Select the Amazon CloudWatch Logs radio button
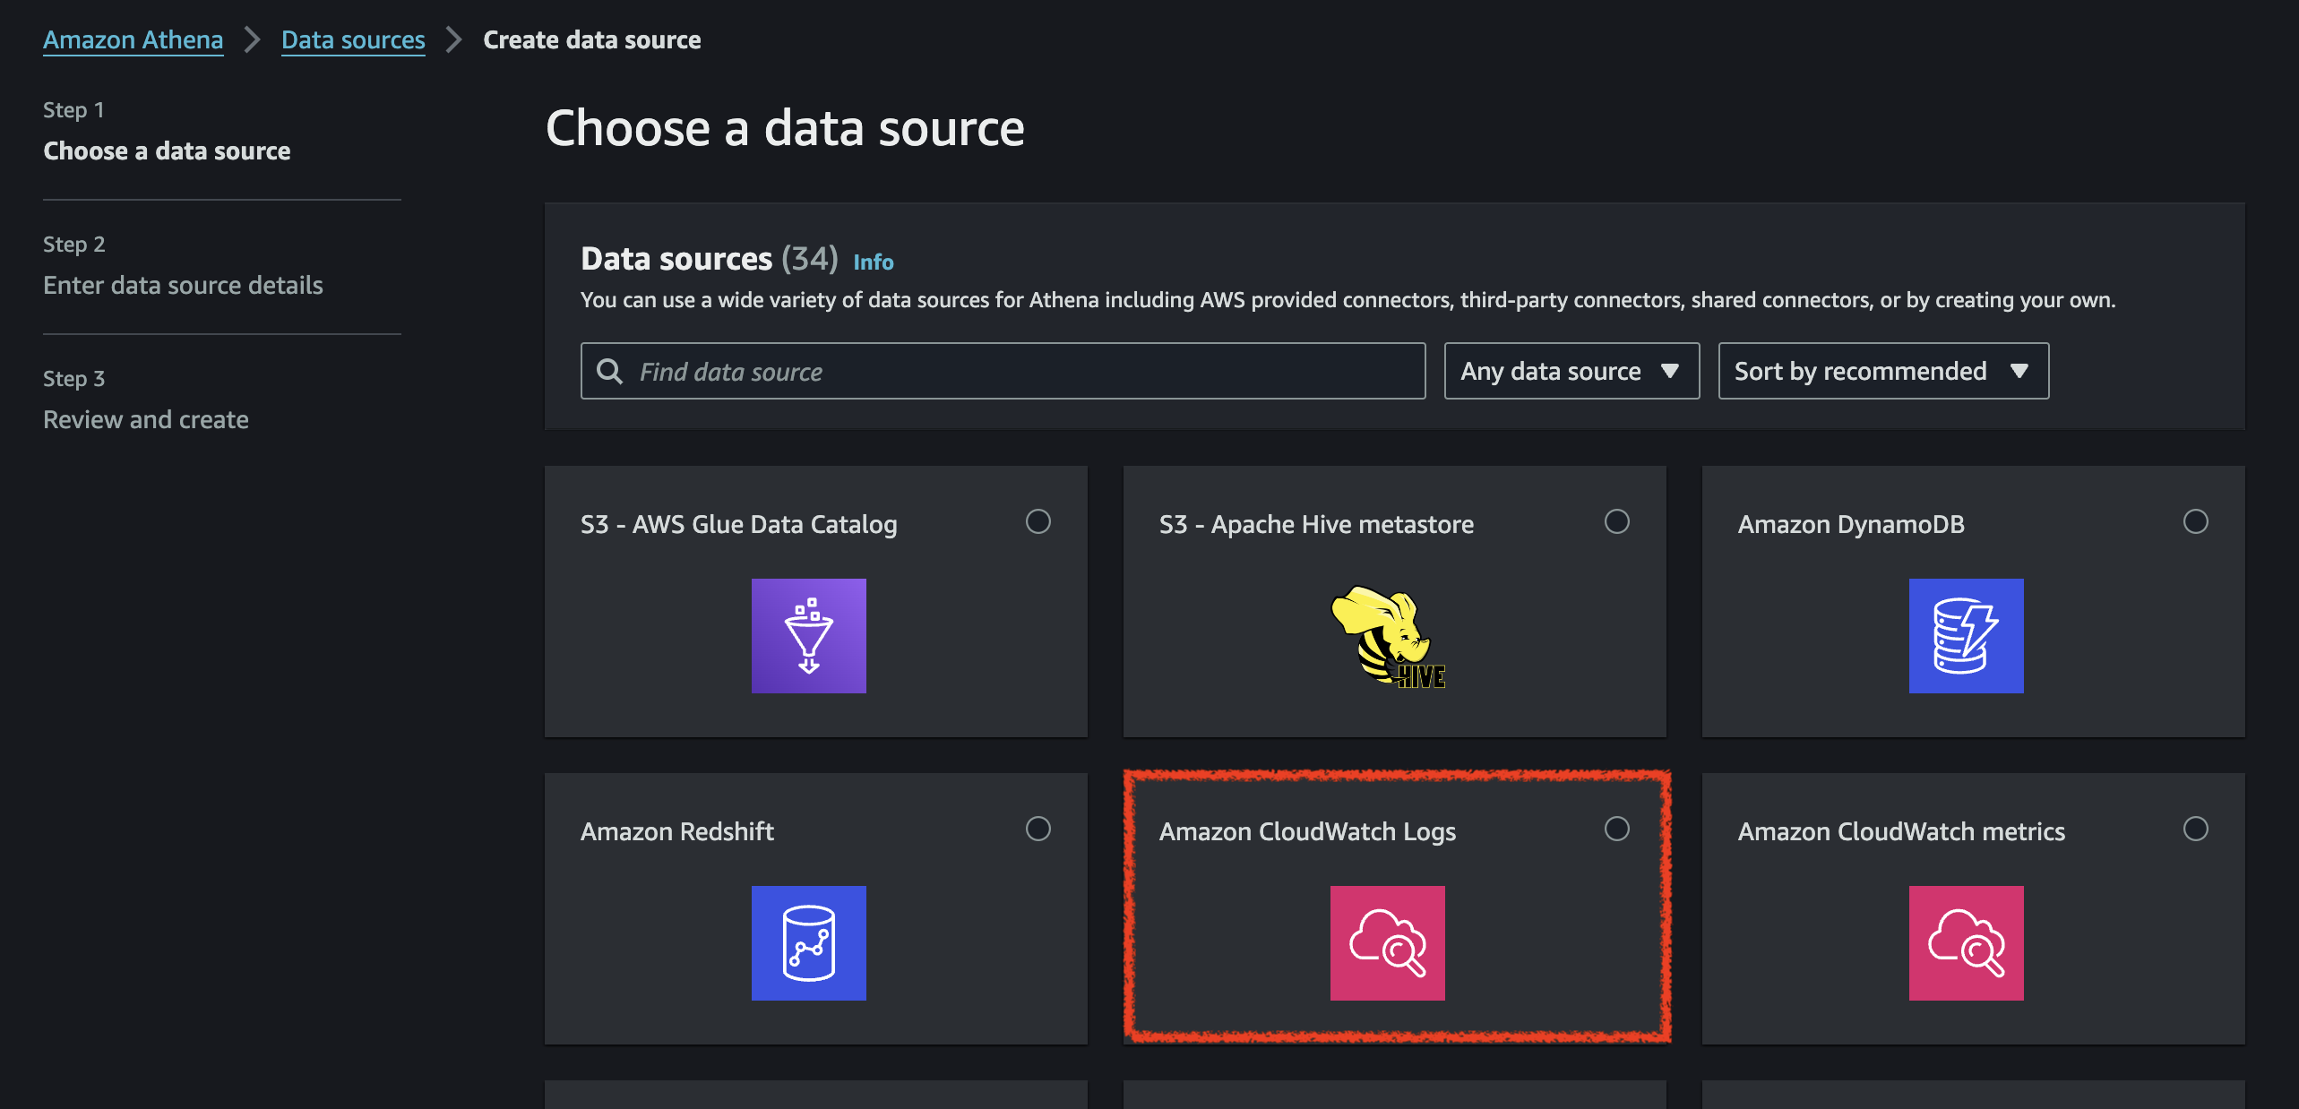 pos(1616,830)
